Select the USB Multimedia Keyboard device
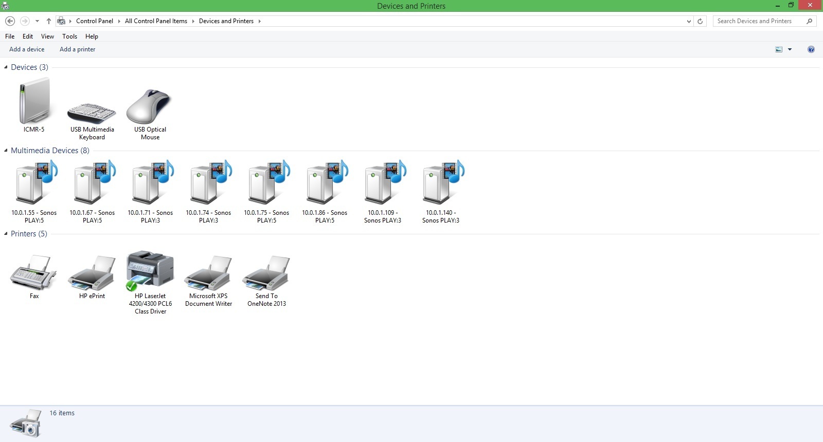This screenshot has height=442, width=823. 92,113
